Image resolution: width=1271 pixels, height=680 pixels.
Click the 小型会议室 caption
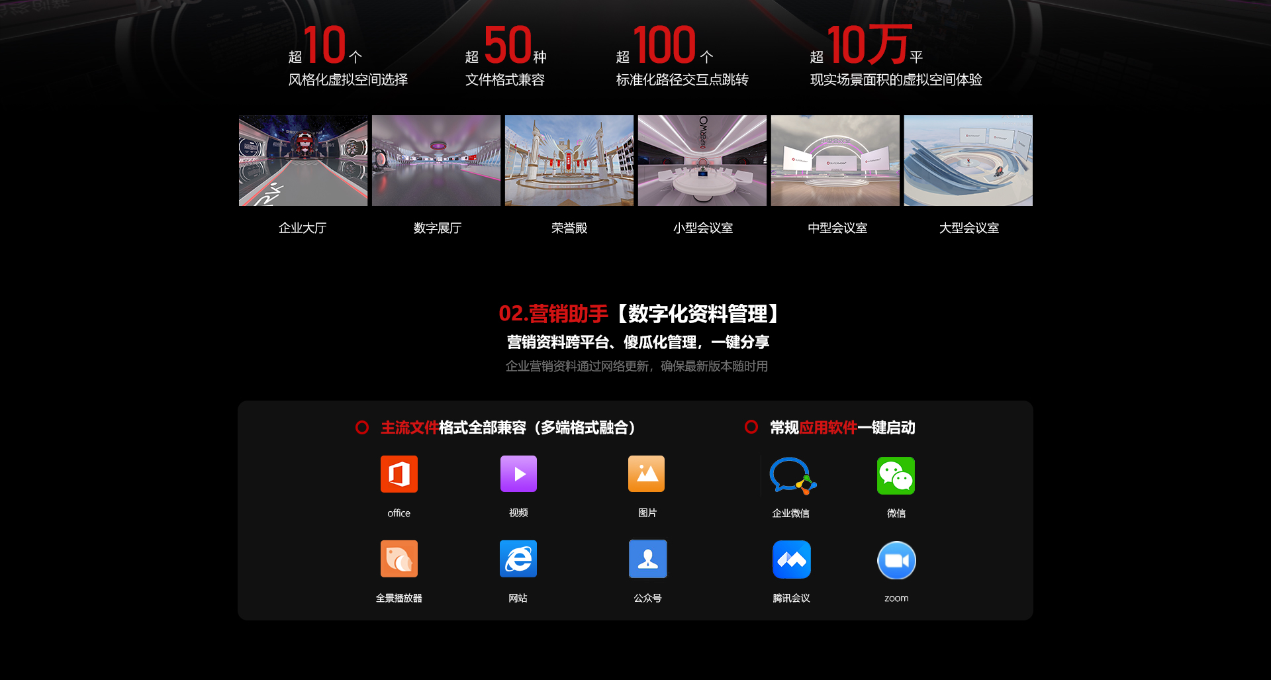pos(703,228)
